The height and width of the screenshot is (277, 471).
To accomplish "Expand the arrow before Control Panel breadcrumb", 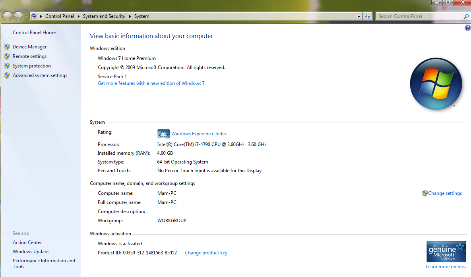I will click(x=41, y=16).
